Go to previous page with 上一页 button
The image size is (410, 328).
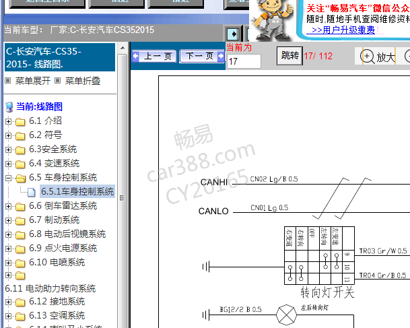click(154, 56)
